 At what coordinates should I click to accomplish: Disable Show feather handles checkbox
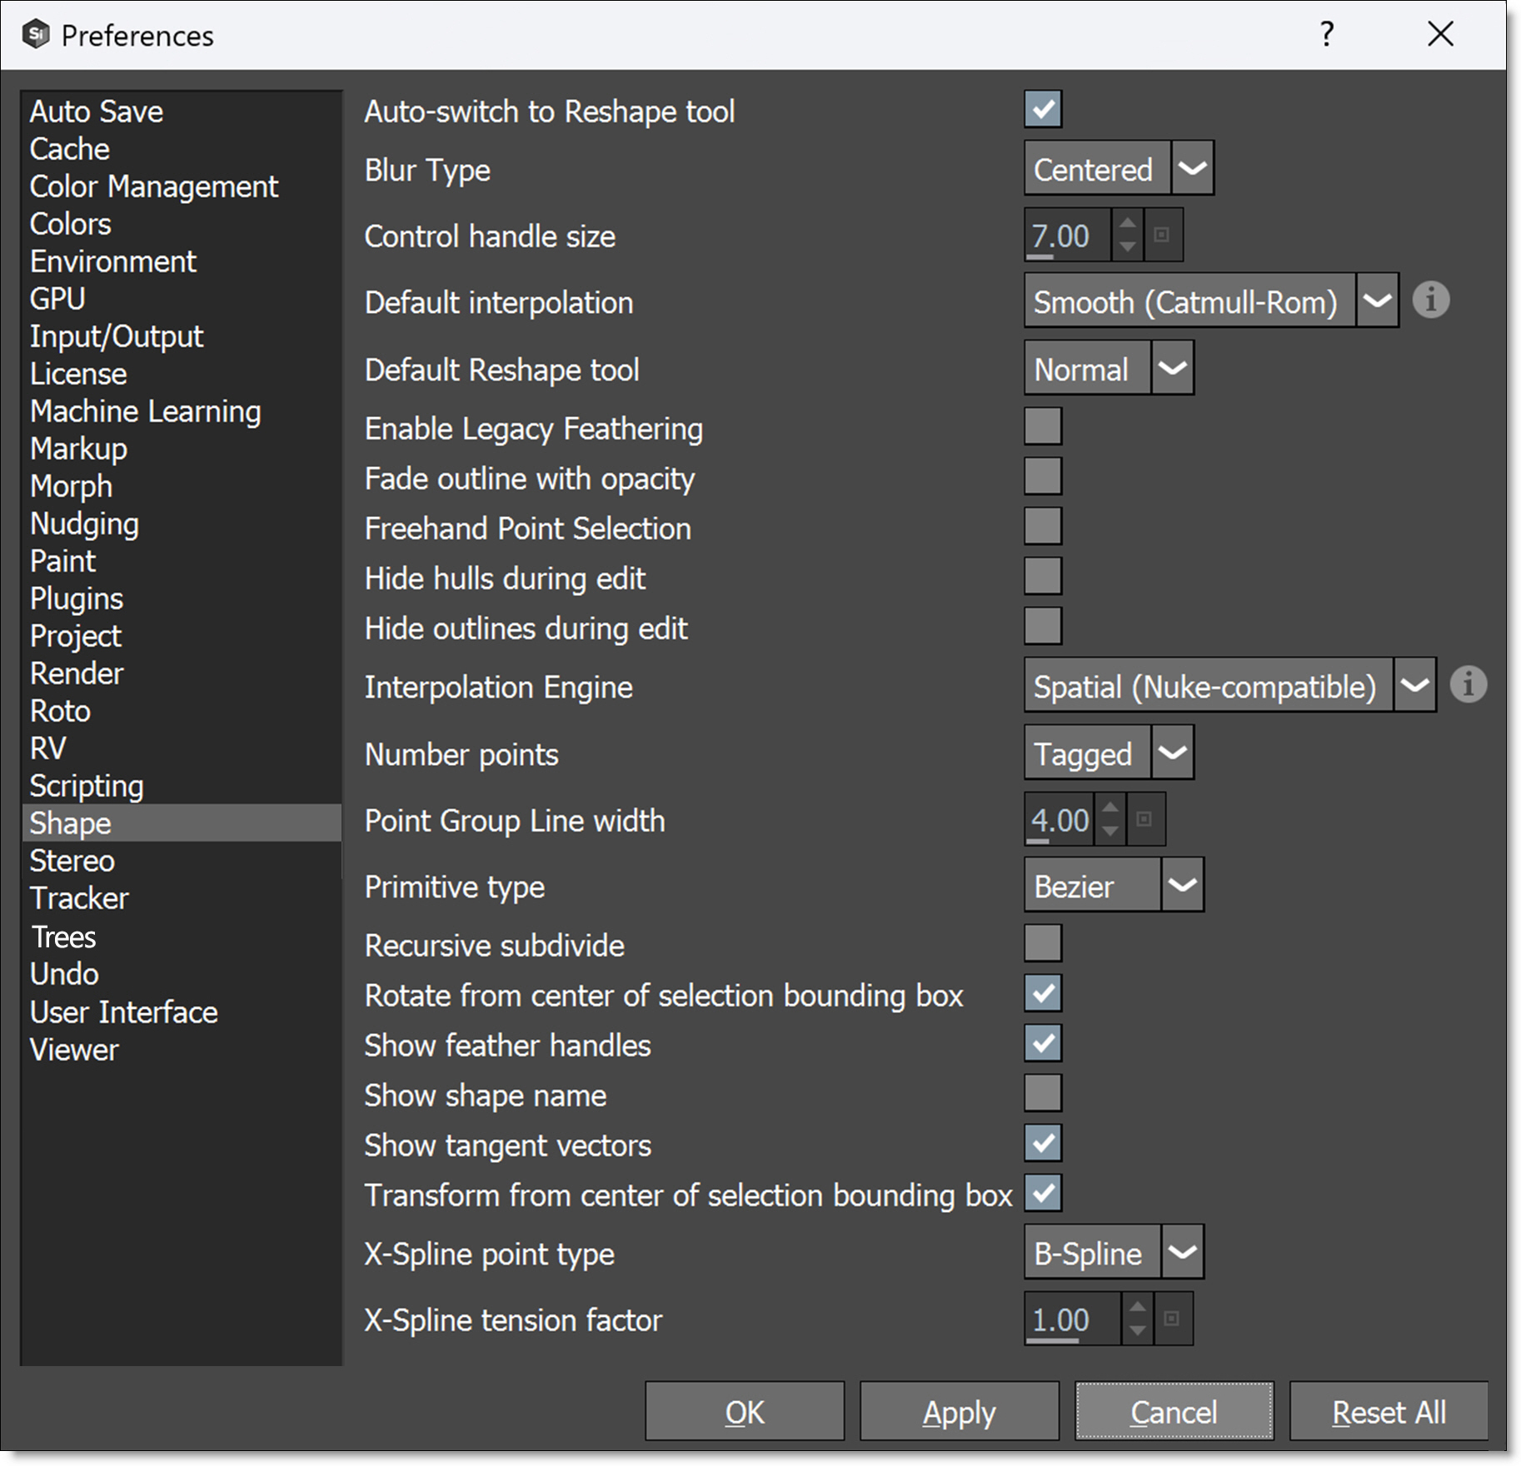(1042, 1044)
